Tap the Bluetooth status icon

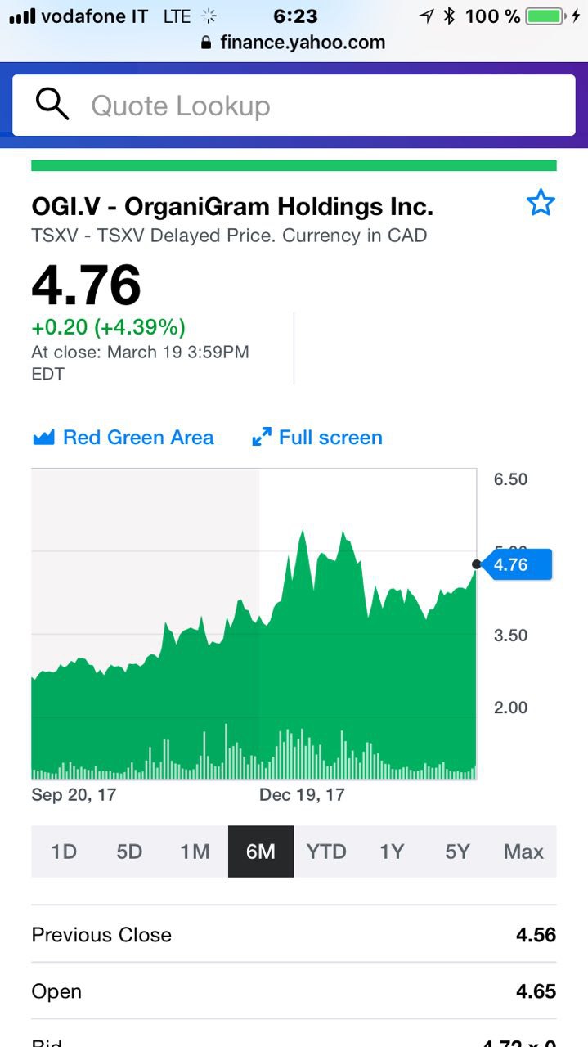449,16
